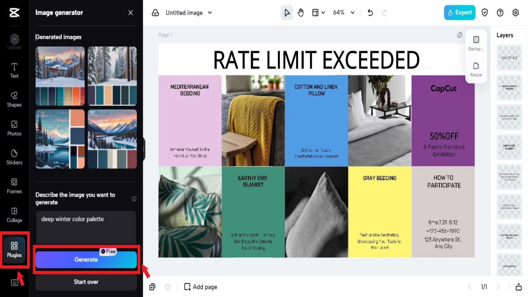Open the help menu
528x297 pixels.
point(500,12)
